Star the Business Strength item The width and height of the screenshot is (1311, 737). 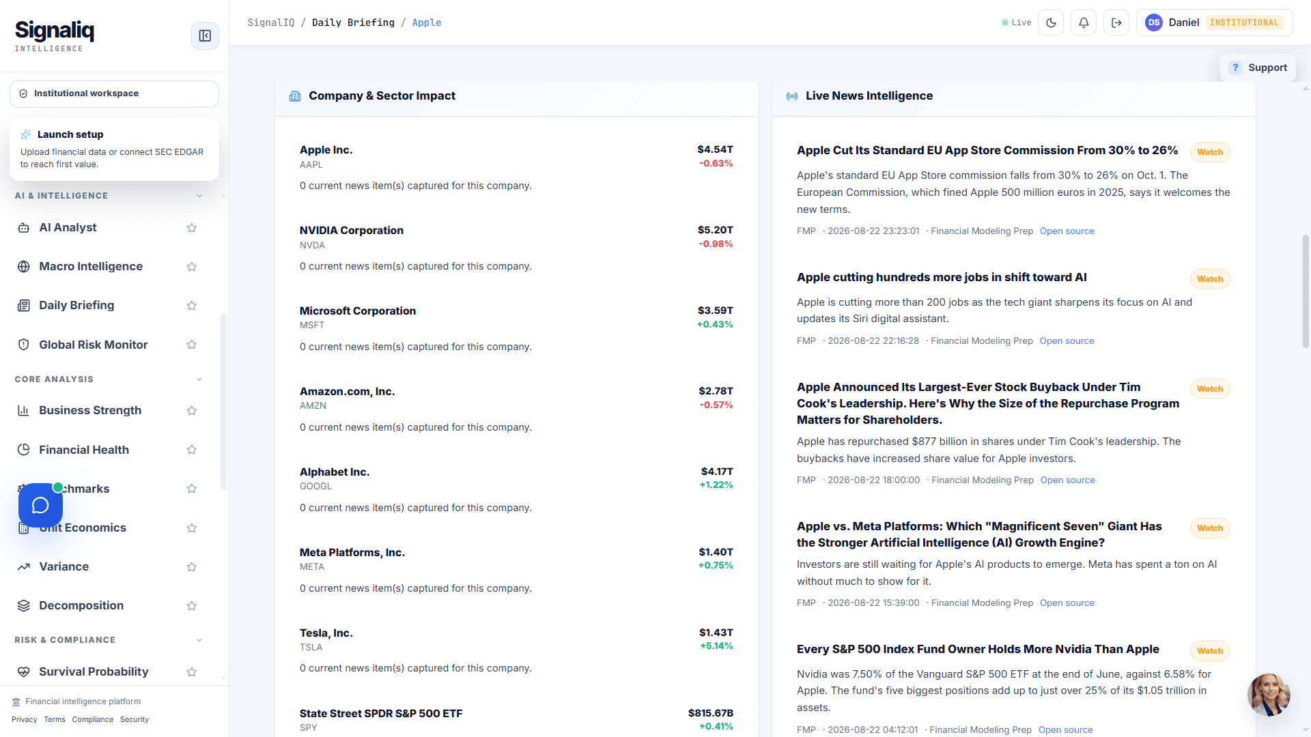pyautogui.click(x=192, y=411)
